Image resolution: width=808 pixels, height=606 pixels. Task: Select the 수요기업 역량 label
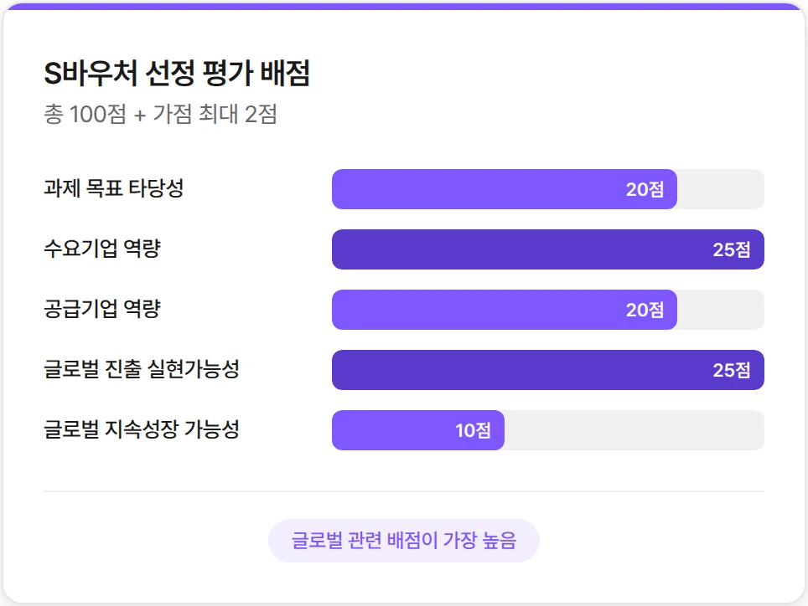tap(101, 249)
